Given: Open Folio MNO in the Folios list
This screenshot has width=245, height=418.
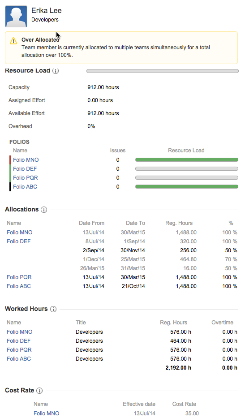Looking at the screenshot, I should pyautogui.click(x=26, y=160).
